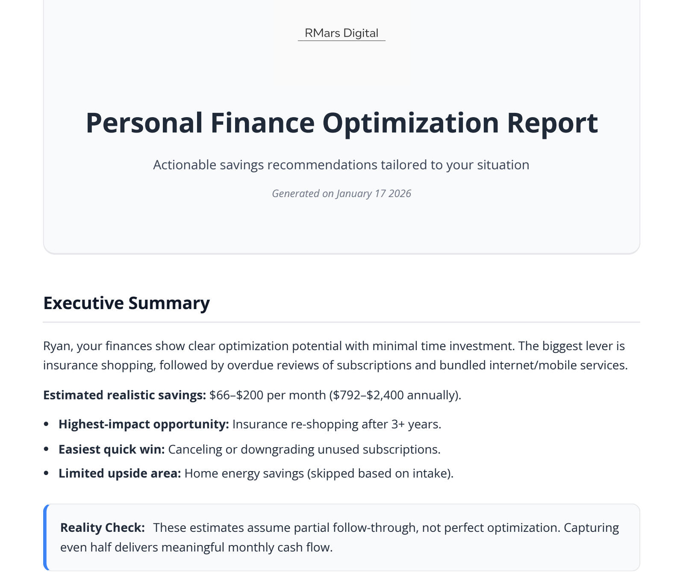Click the Estimated realistic savings label
The image size is (683, 578).
pyautogui.click(x=124, y=395)
